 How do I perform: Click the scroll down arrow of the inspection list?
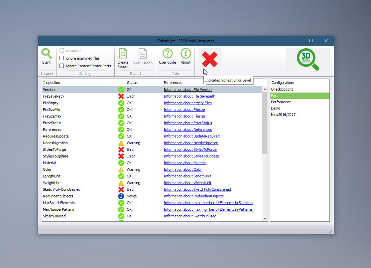tap(265, 219)
